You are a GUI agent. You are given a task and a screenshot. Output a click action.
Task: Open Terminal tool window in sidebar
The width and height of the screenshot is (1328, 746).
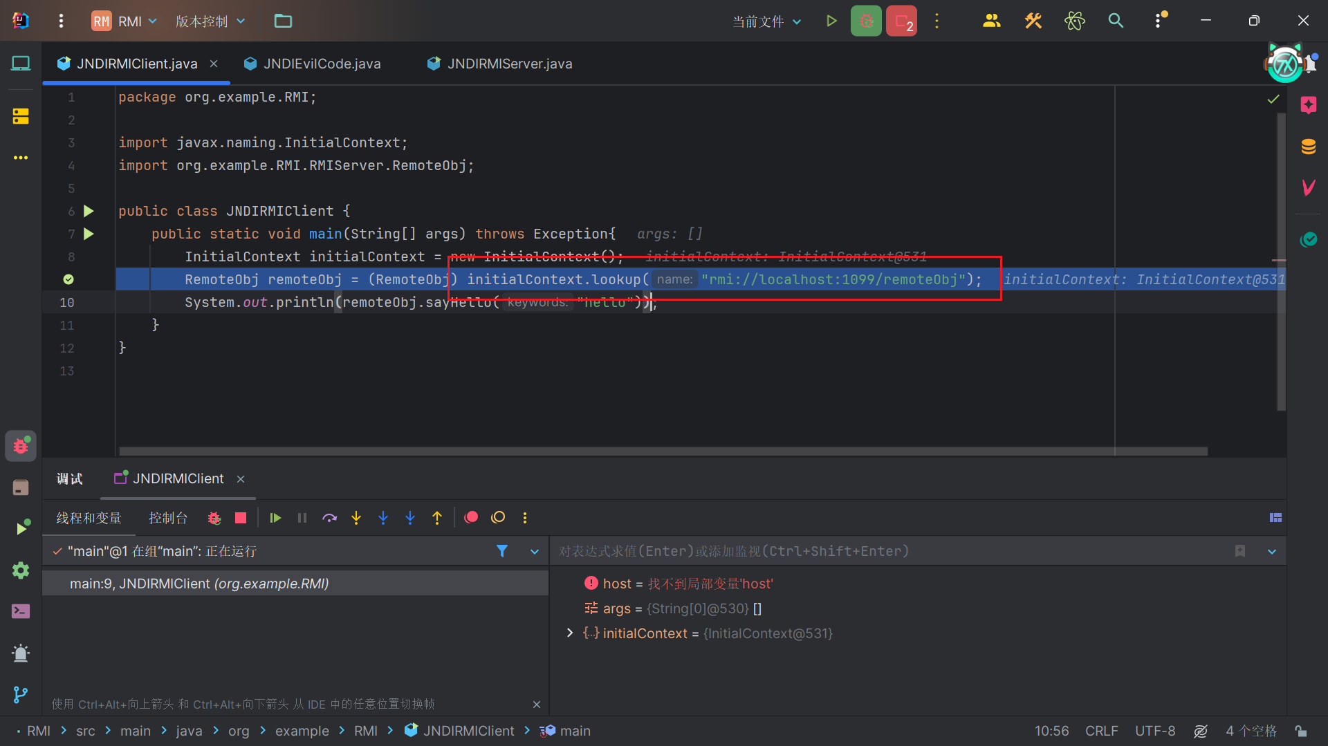(21, 611)
